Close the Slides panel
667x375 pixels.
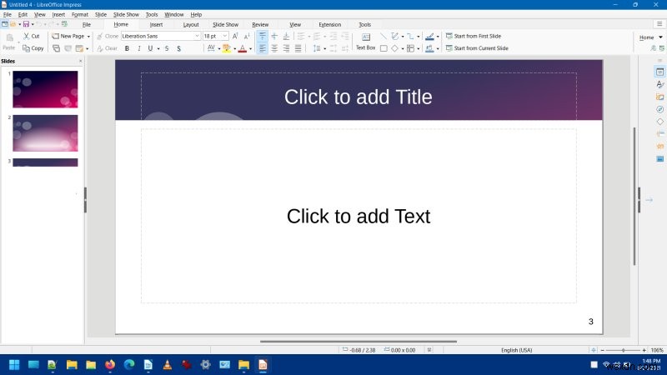[80, 61]
